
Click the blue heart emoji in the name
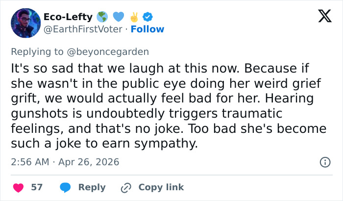pos(118,17)
